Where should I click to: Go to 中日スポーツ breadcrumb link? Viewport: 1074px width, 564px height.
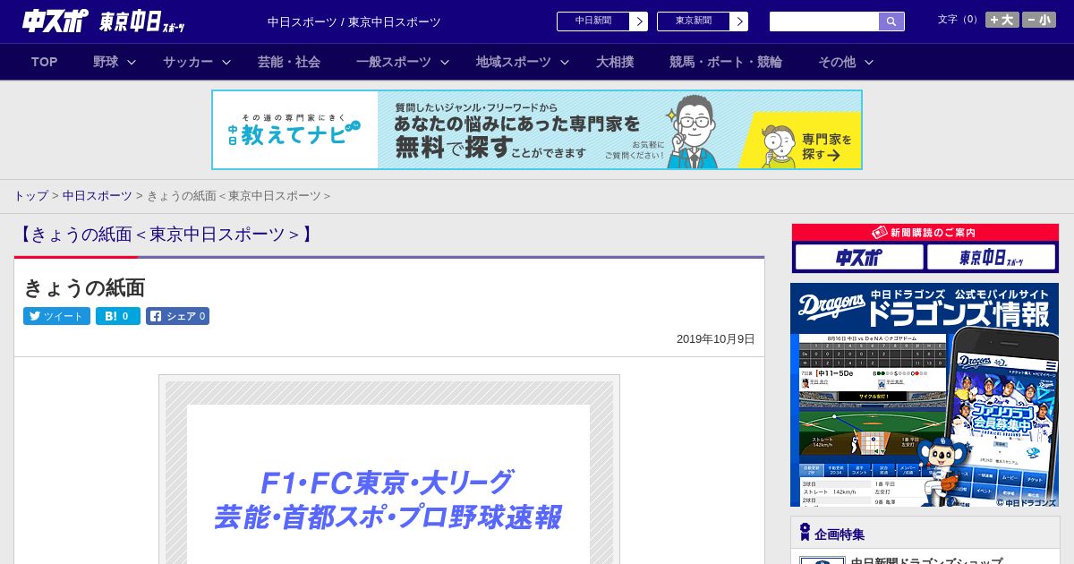click(x=97, y=196)
